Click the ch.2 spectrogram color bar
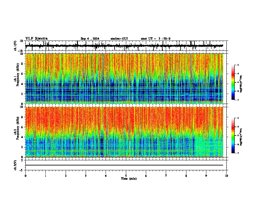Image resolution: width=255 pixels, height=197 pixels. [x=233, y=136]
